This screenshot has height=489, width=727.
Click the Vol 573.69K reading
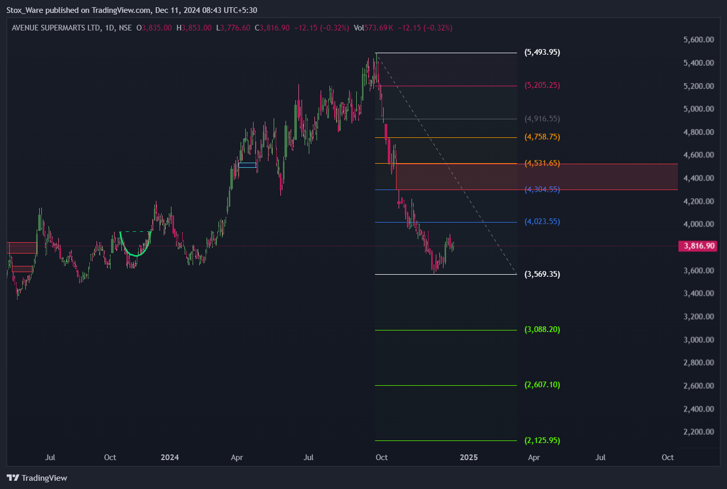373,28
